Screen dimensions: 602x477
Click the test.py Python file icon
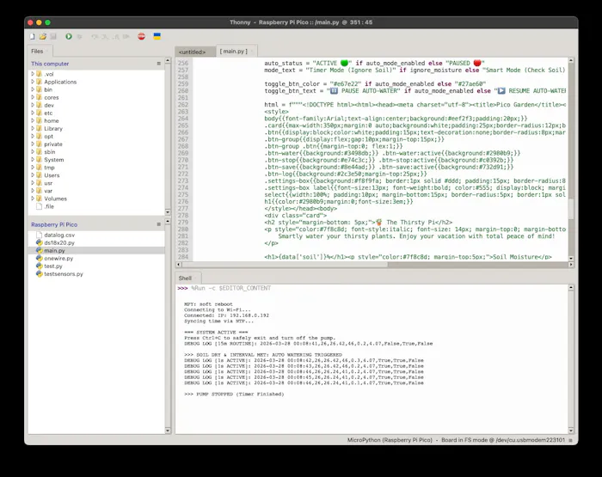click(x=40, y=266)
